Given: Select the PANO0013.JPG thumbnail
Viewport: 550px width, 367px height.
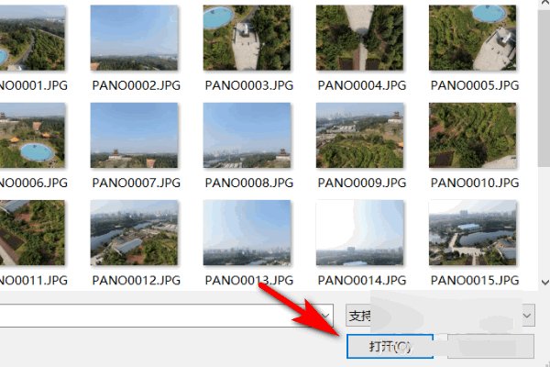Looking at the screenshot, I should [247, 232].
